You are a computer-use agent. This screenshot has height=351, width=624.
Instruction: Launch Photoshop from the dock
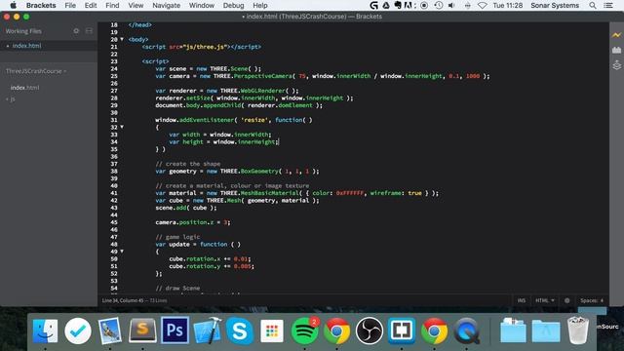tap(175, 331)
